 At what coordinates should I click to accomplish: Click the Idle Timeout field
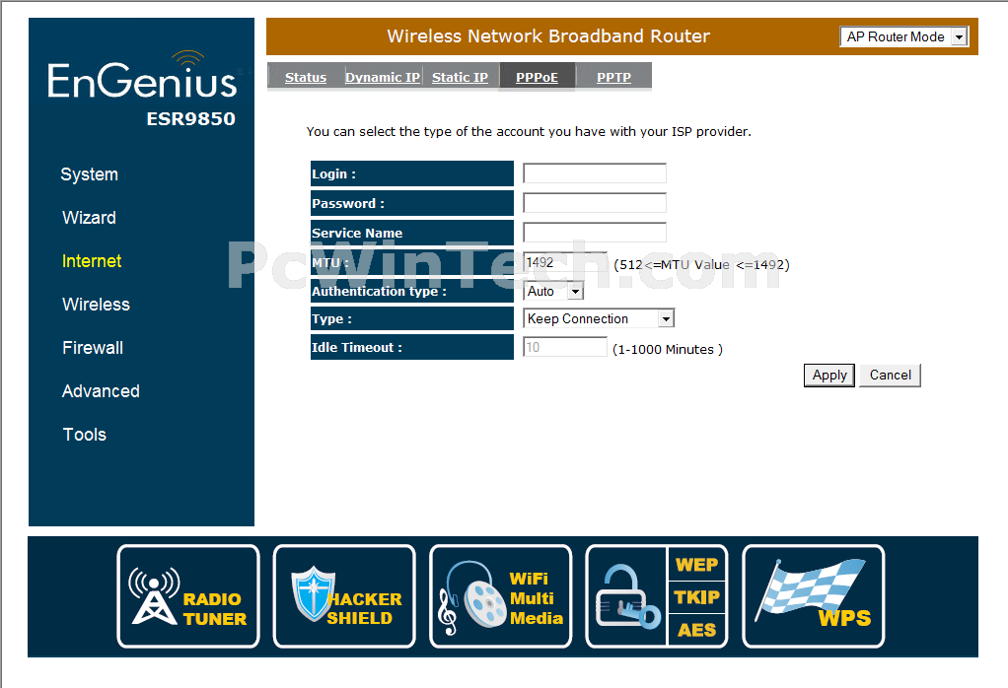pyautogui.click(x=565, y=347)
